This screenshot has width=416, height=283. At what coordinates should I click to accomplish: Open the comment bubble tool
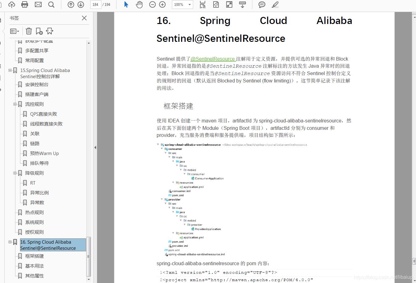tap(262, 5)
